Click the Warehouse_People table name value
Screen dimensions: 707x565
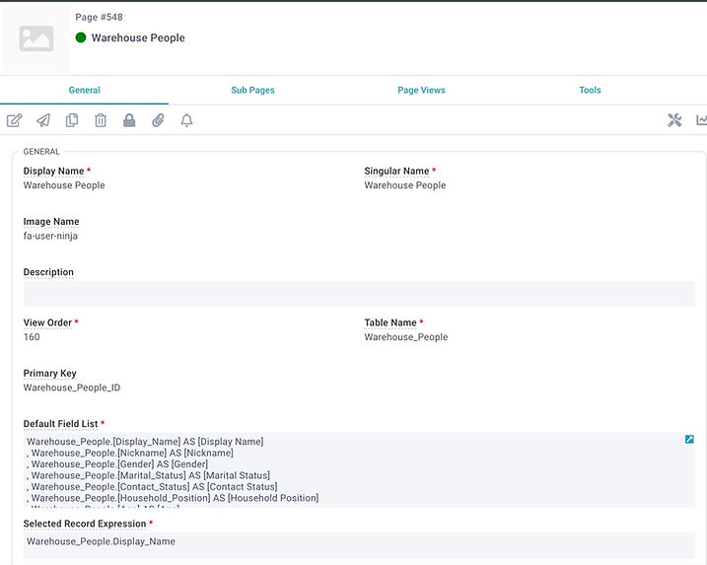point(406,337)
